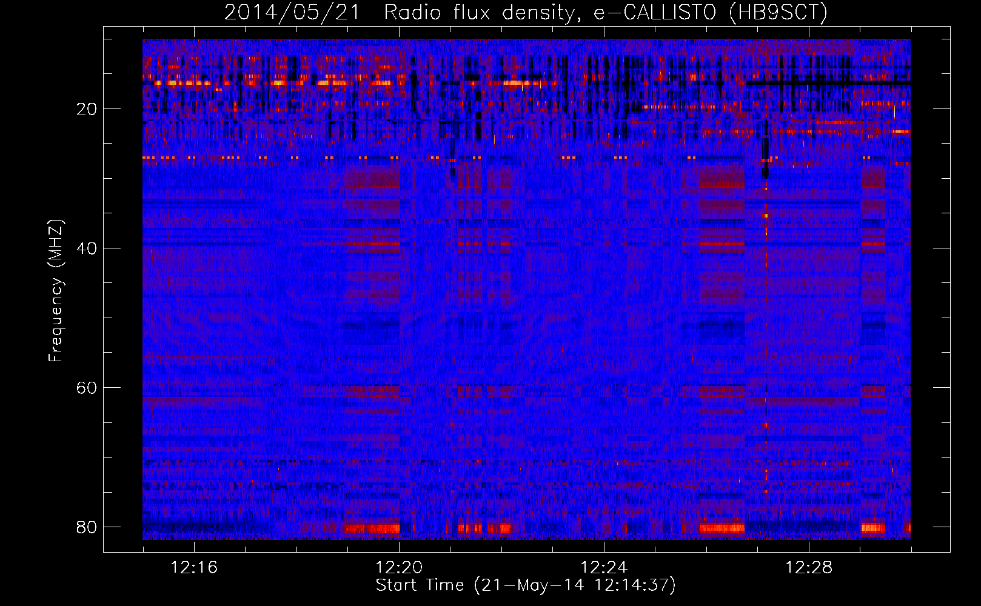Click the 80 MHz frequency tick label

tap(87, 527)
